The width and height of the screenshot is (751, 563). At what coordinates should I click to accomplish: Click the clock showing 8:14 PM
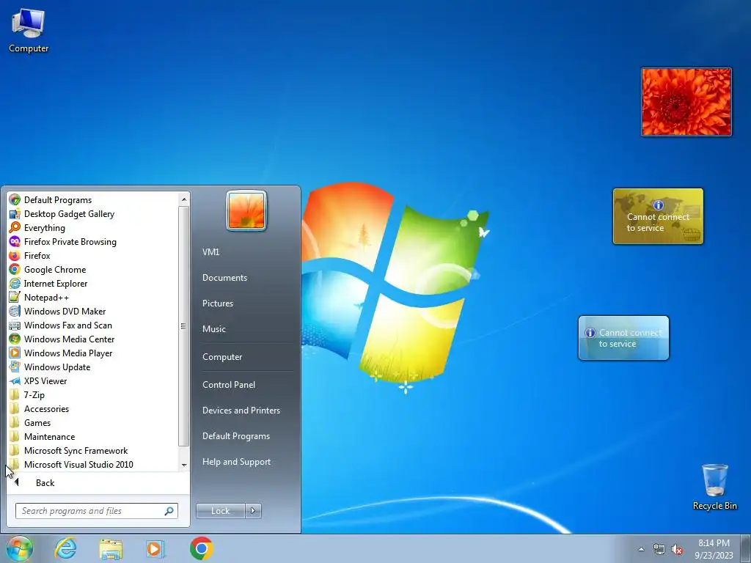[x=714, y=549]
